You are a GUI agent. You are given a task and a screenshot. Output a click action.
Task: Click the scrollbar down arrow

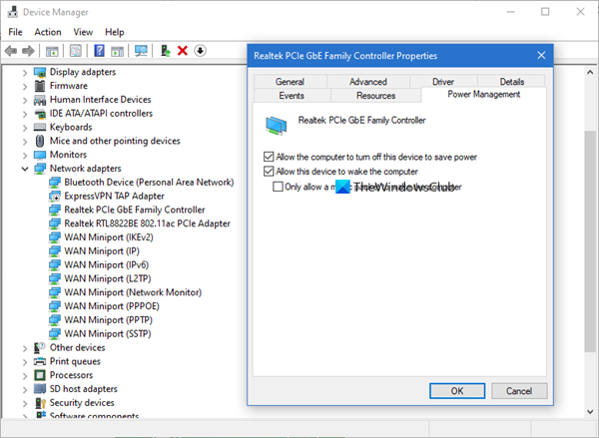[590, 412]
